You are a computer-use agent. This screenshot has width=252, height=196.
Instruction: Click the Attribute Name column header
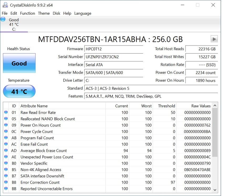[x=62, y=106]
